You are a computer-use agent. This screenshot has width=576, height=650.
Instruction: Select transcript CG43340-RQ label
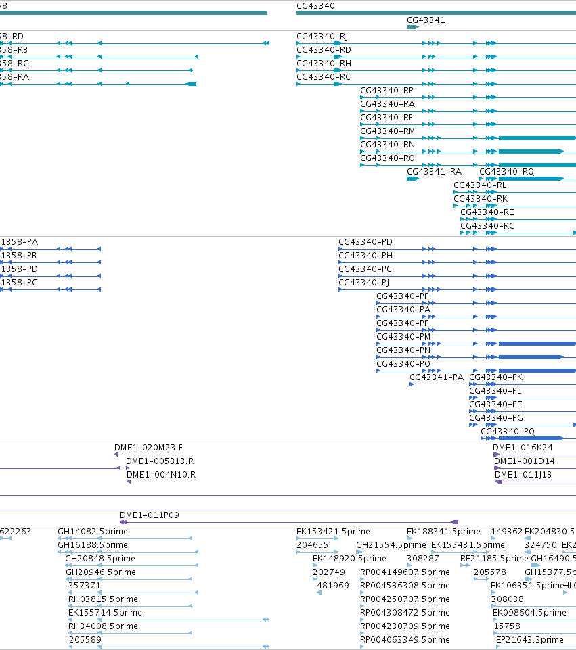pos(507,172)
